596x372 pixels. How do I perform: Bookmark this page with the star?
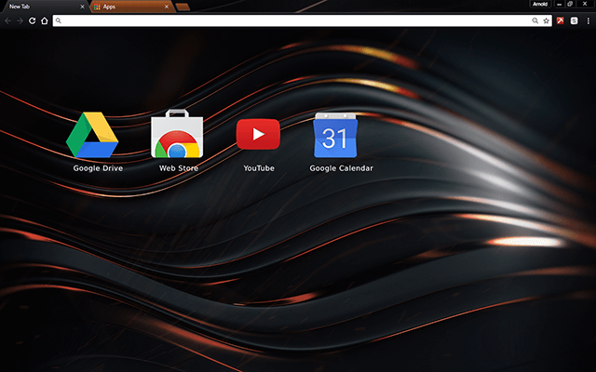point(547,20)
